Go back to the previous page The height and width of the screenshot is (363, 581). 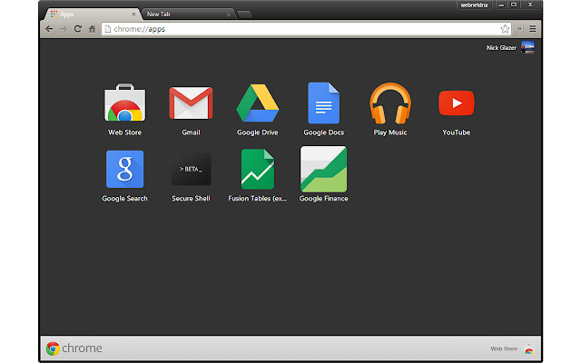point(49,29)
